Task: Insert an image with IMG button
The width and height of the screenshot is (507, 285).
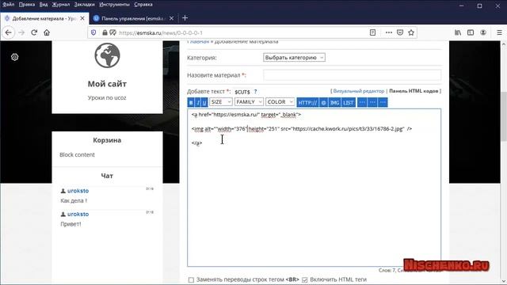Action: pyautogui.click(x=334, y=102)
